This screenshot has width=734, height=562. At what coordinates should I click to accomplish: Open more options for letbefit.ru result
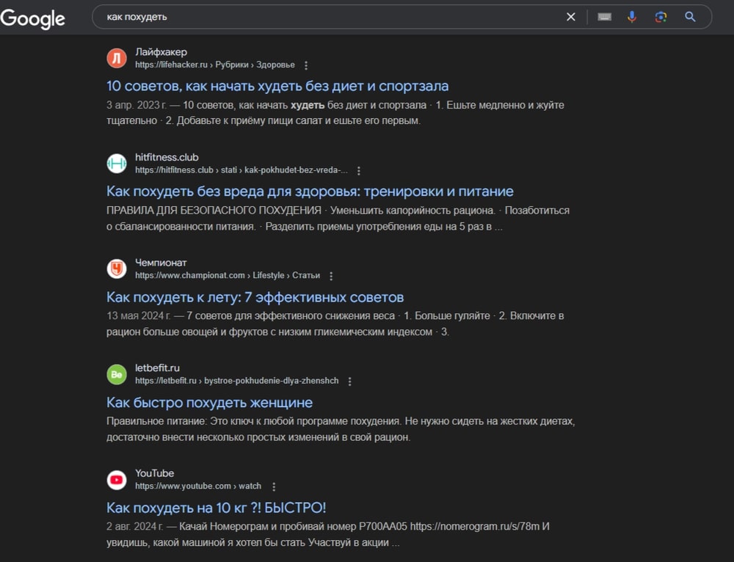tap(349, 382)
